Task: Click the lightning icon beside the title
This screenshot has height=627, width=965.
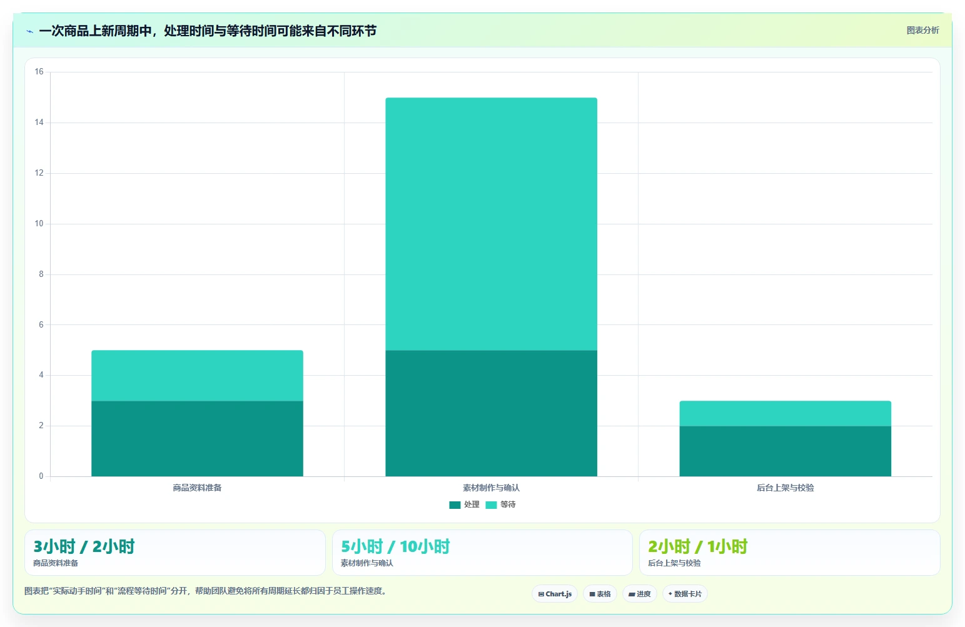Action: 29,31
